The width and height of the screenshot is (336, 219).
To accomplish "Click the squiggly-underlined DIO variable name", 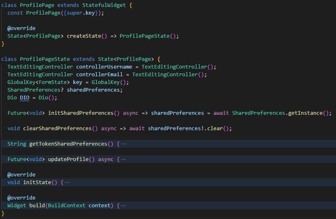I will [x=24, y=98].
